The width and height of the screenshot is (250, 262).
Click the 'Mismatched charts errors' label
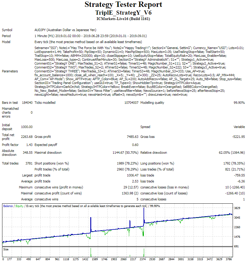[x=10, y=112]
